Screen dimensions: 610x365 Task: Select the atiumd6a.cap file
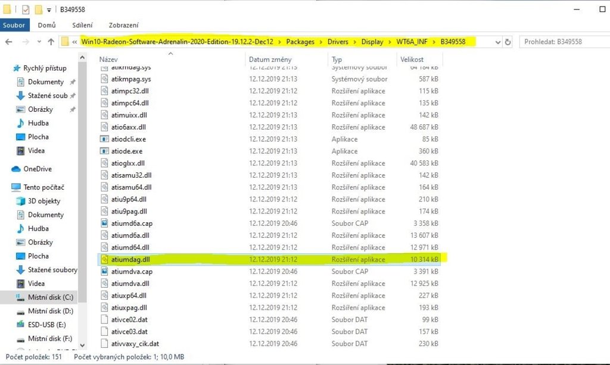click(132, 224)
